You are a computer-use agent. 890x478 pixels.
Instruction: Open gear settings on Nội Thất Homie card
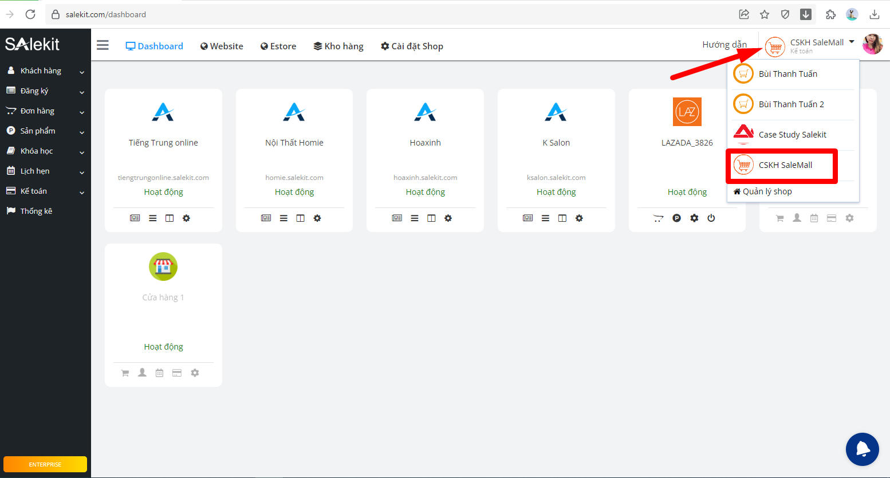point(317,218)
